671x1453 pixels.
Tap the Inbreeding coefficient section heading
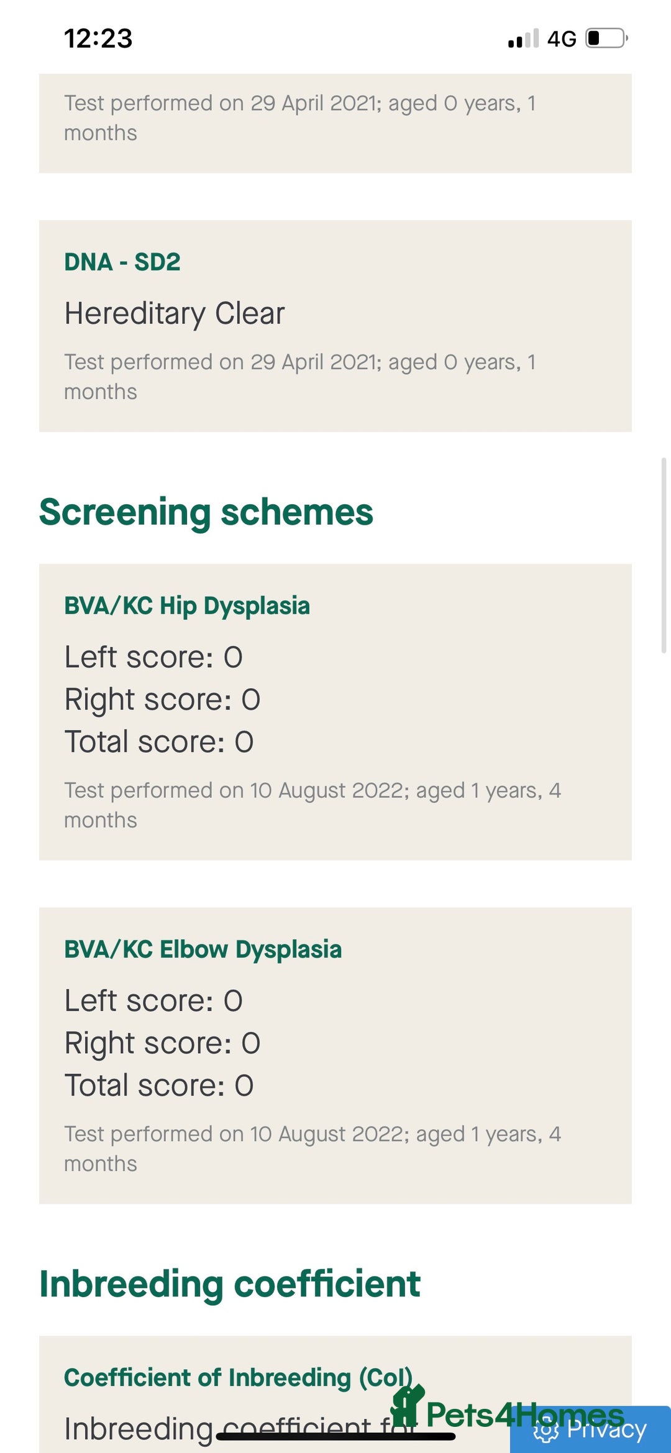click(230, 1284)
